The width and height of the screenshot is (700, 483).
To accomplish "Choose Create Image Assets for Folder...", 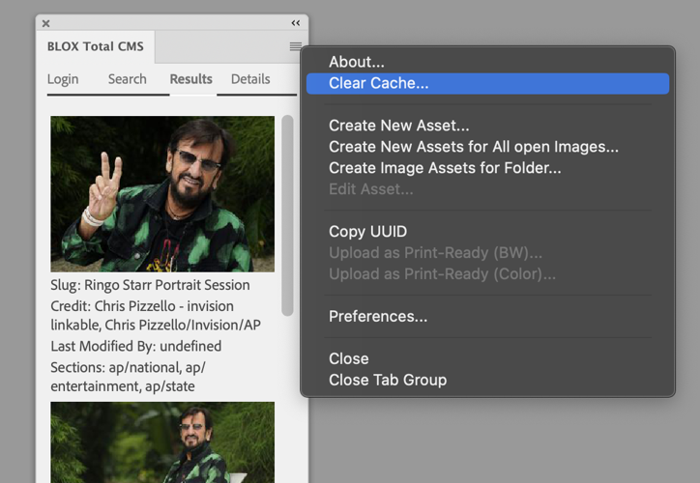I will [445, 168].
